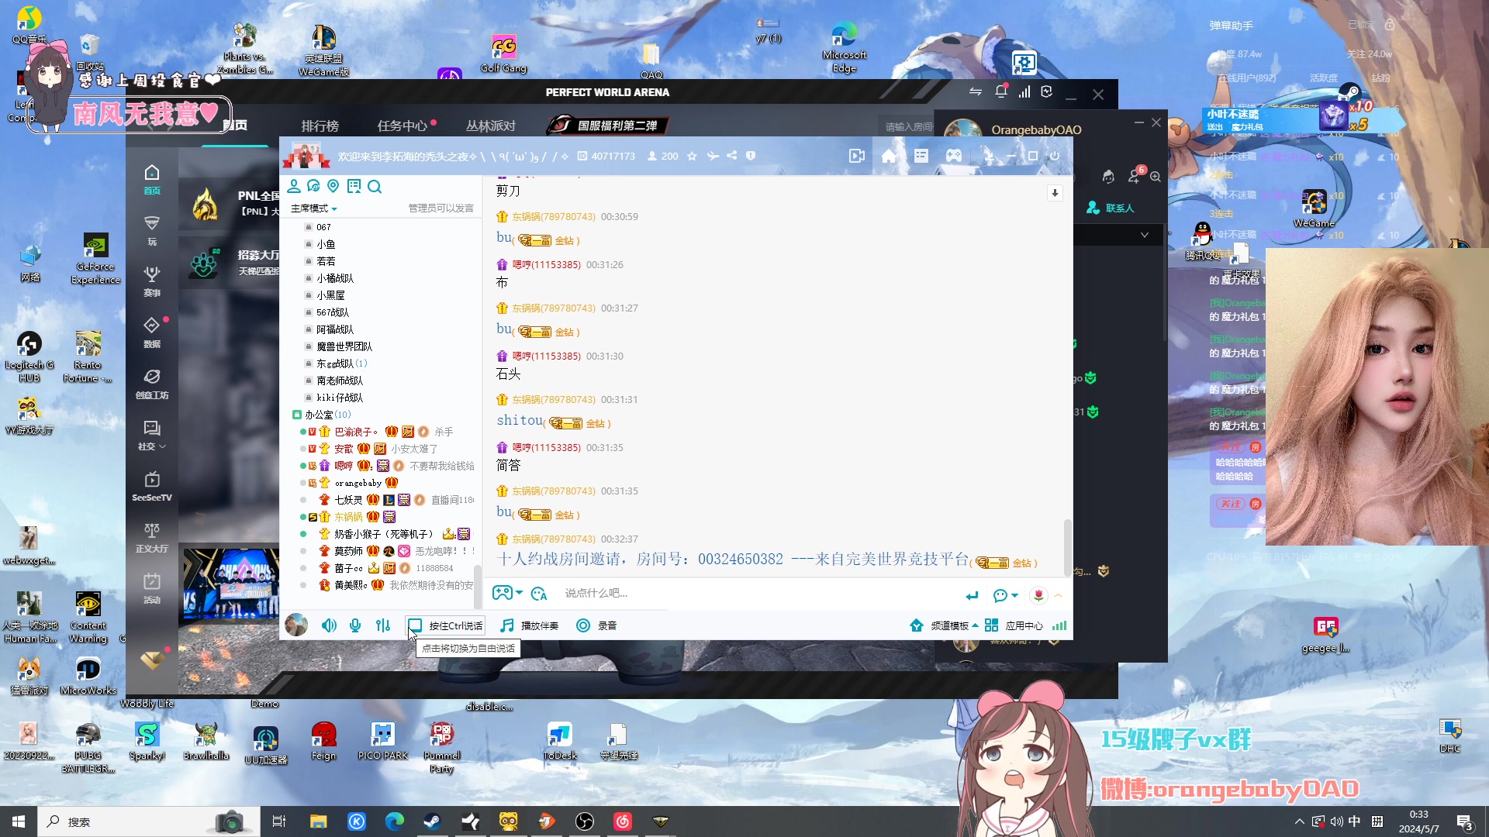Screen dimensions: 1489x837
Task: Open the audio mixer settings icon
Action: pos(383,625)
